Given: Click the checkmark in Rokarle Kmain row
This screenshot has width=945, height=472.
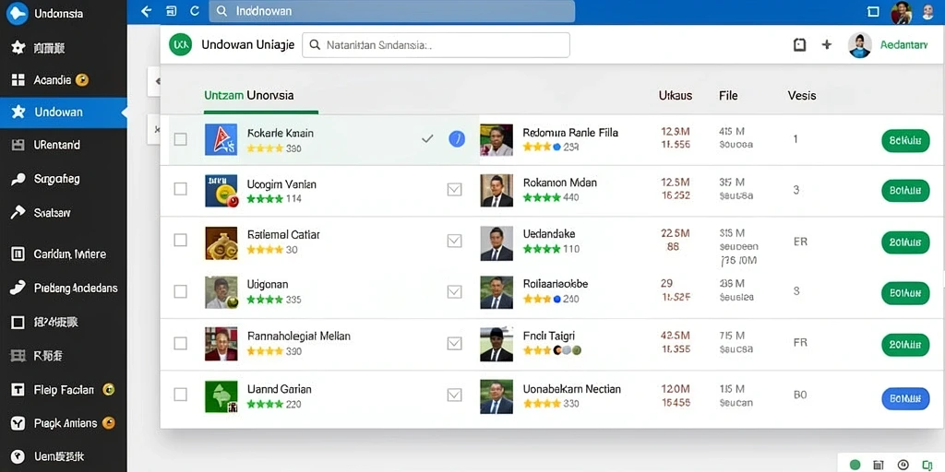Looking at the screenshot, I should pos(427,139).
